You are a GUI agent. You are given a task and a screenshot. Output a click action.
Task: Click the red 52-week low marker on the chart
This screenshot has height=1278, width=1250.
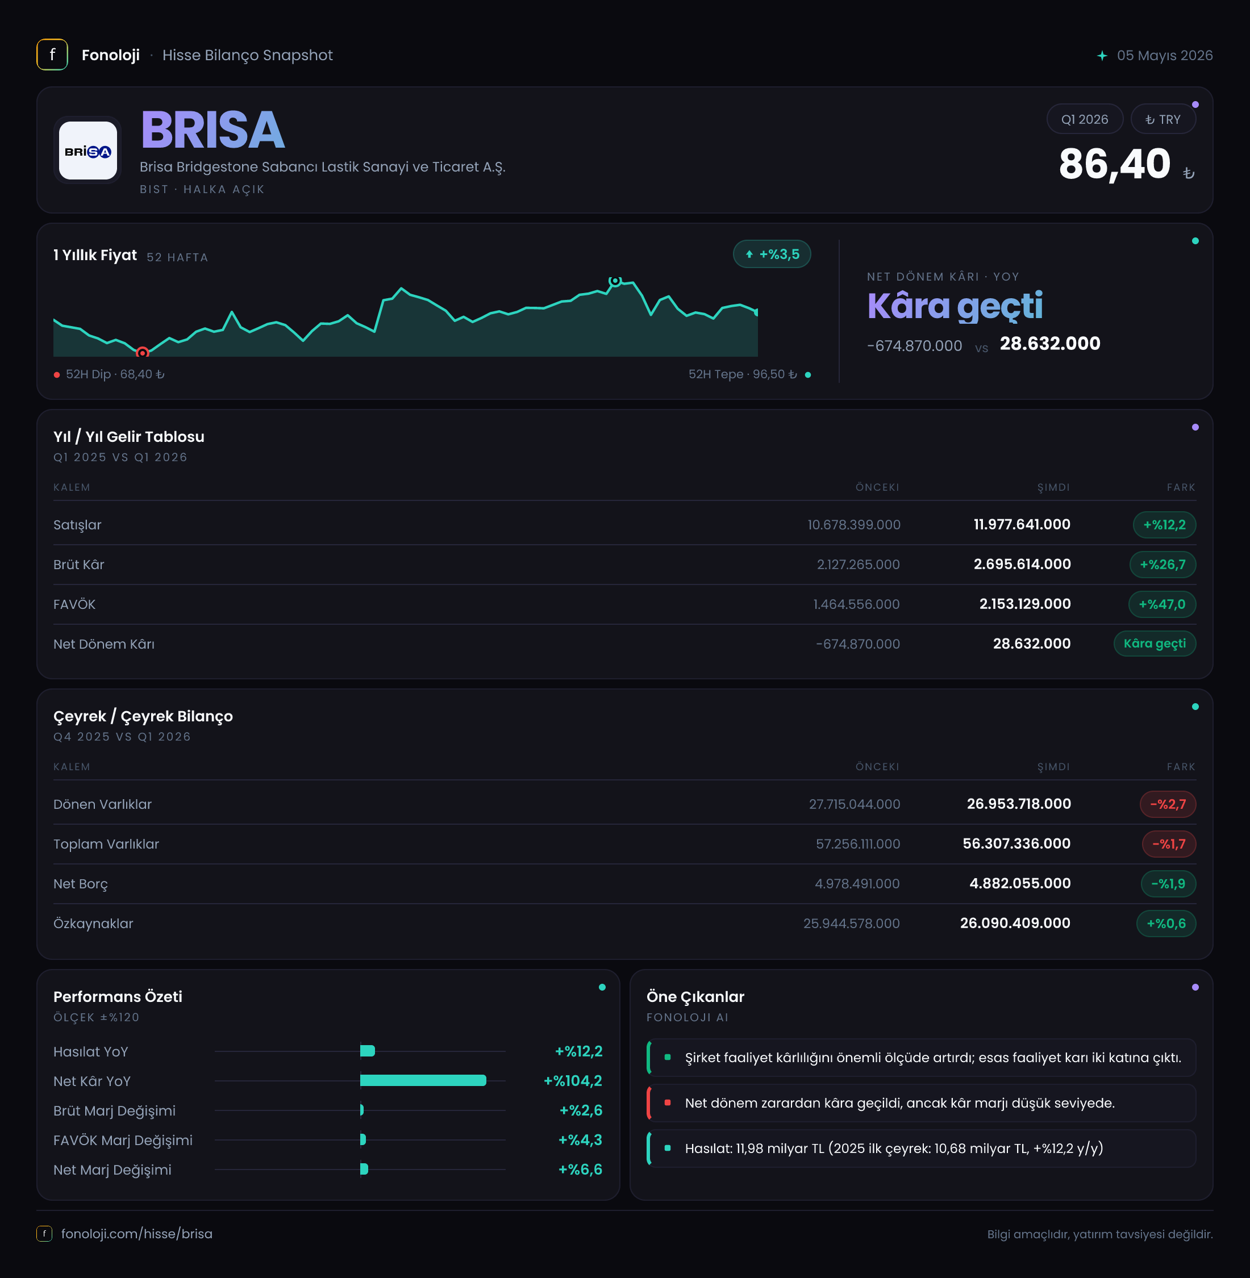coord(143,353)
